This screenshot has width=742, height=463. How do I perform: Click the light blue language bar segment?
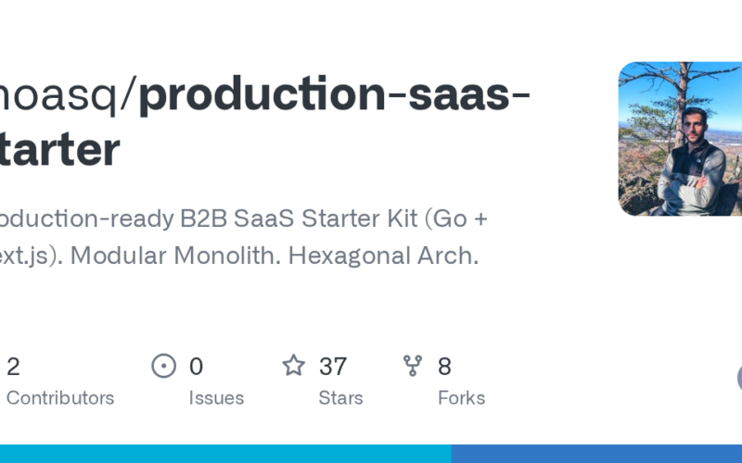[225, 454]
